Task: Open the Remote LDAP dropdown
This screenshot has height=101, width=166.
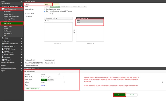Action: (x=50, y=14)
